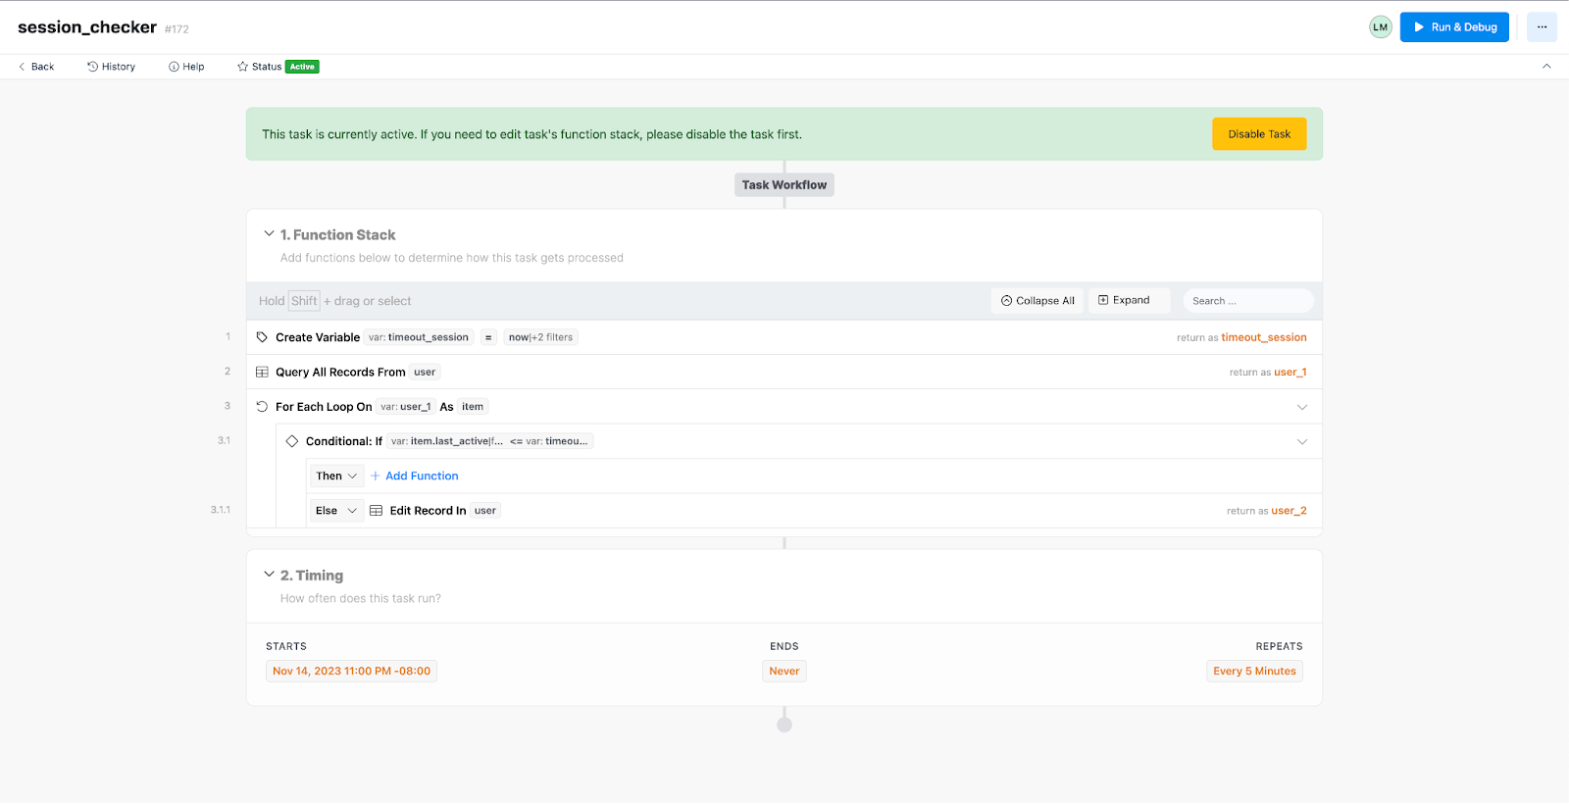The height and width of the screenshot is (804, 1569).
Task: Click the function stack Search field
Action: (x=1247, y=301)
